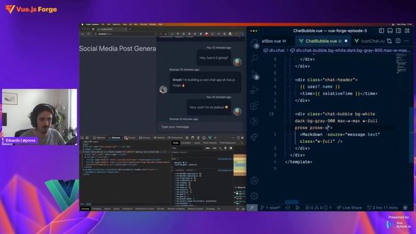This screenshot has height=234, width=416.
Task: Open the Vue DevTools icon tab
Action: 210,138
